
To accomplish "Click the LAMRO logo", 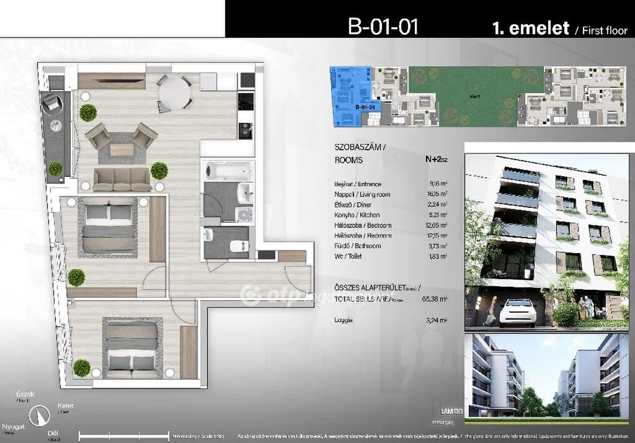I will [452, 412].
